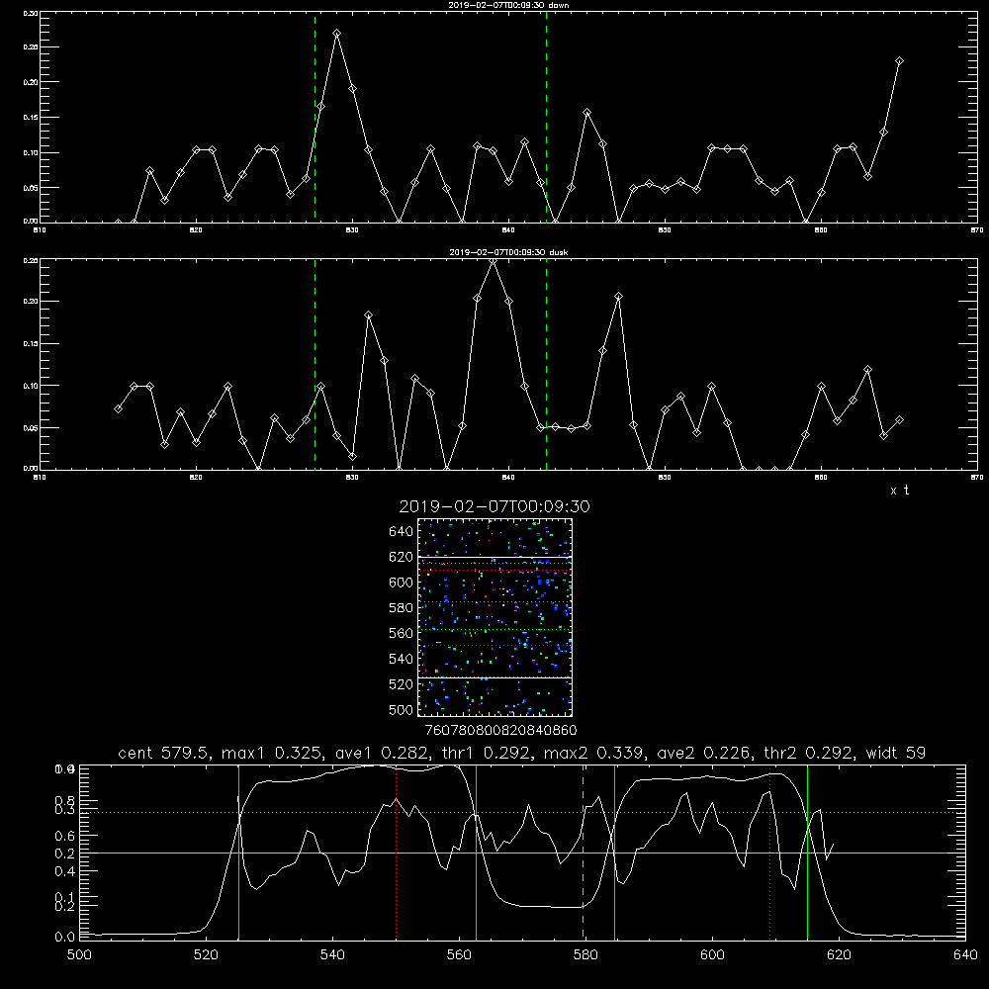The height and width of the screenshot is (989, 989).
Task: Click the green solid line near 615 in bottom plot
Action: tap(807, 852)
